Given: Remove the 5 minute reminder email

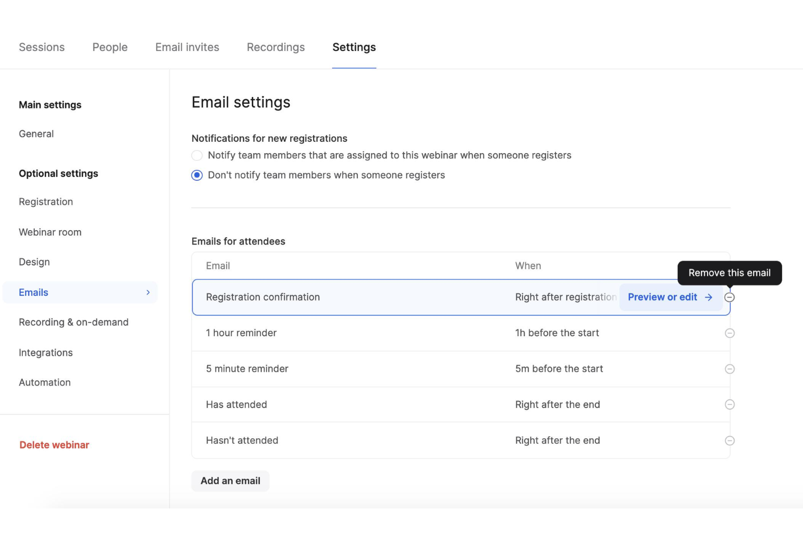Looking at the screenshot, I should (x=730, y=369).
